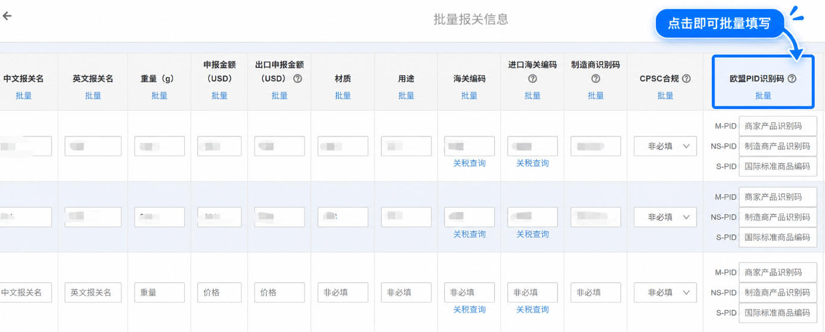Image resolution: width=825 pixels, height=332 pixels.
Task: Focus third row 重量 input field
Action: (x=159, y=293)
